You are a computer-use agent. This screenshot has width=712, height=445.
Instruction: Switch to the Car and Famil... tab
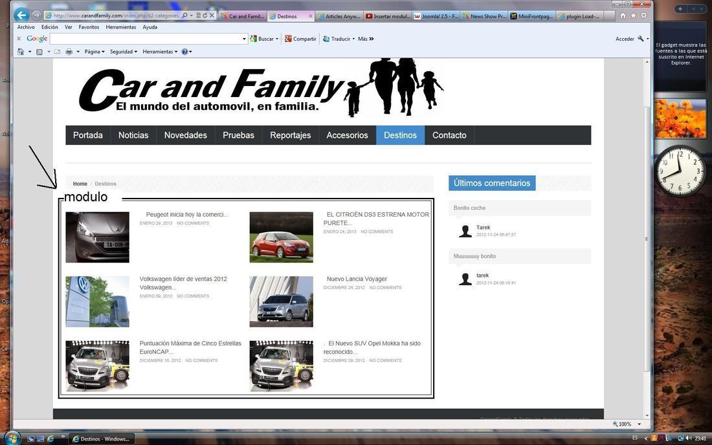coord(242,16)
